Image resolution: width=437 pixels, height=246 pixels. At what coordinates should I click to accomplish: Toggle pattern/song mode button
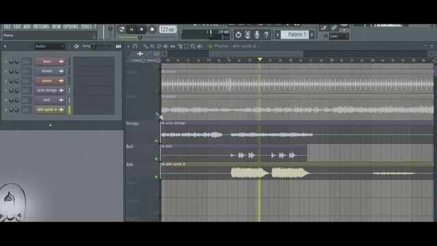tap(122, 29)
